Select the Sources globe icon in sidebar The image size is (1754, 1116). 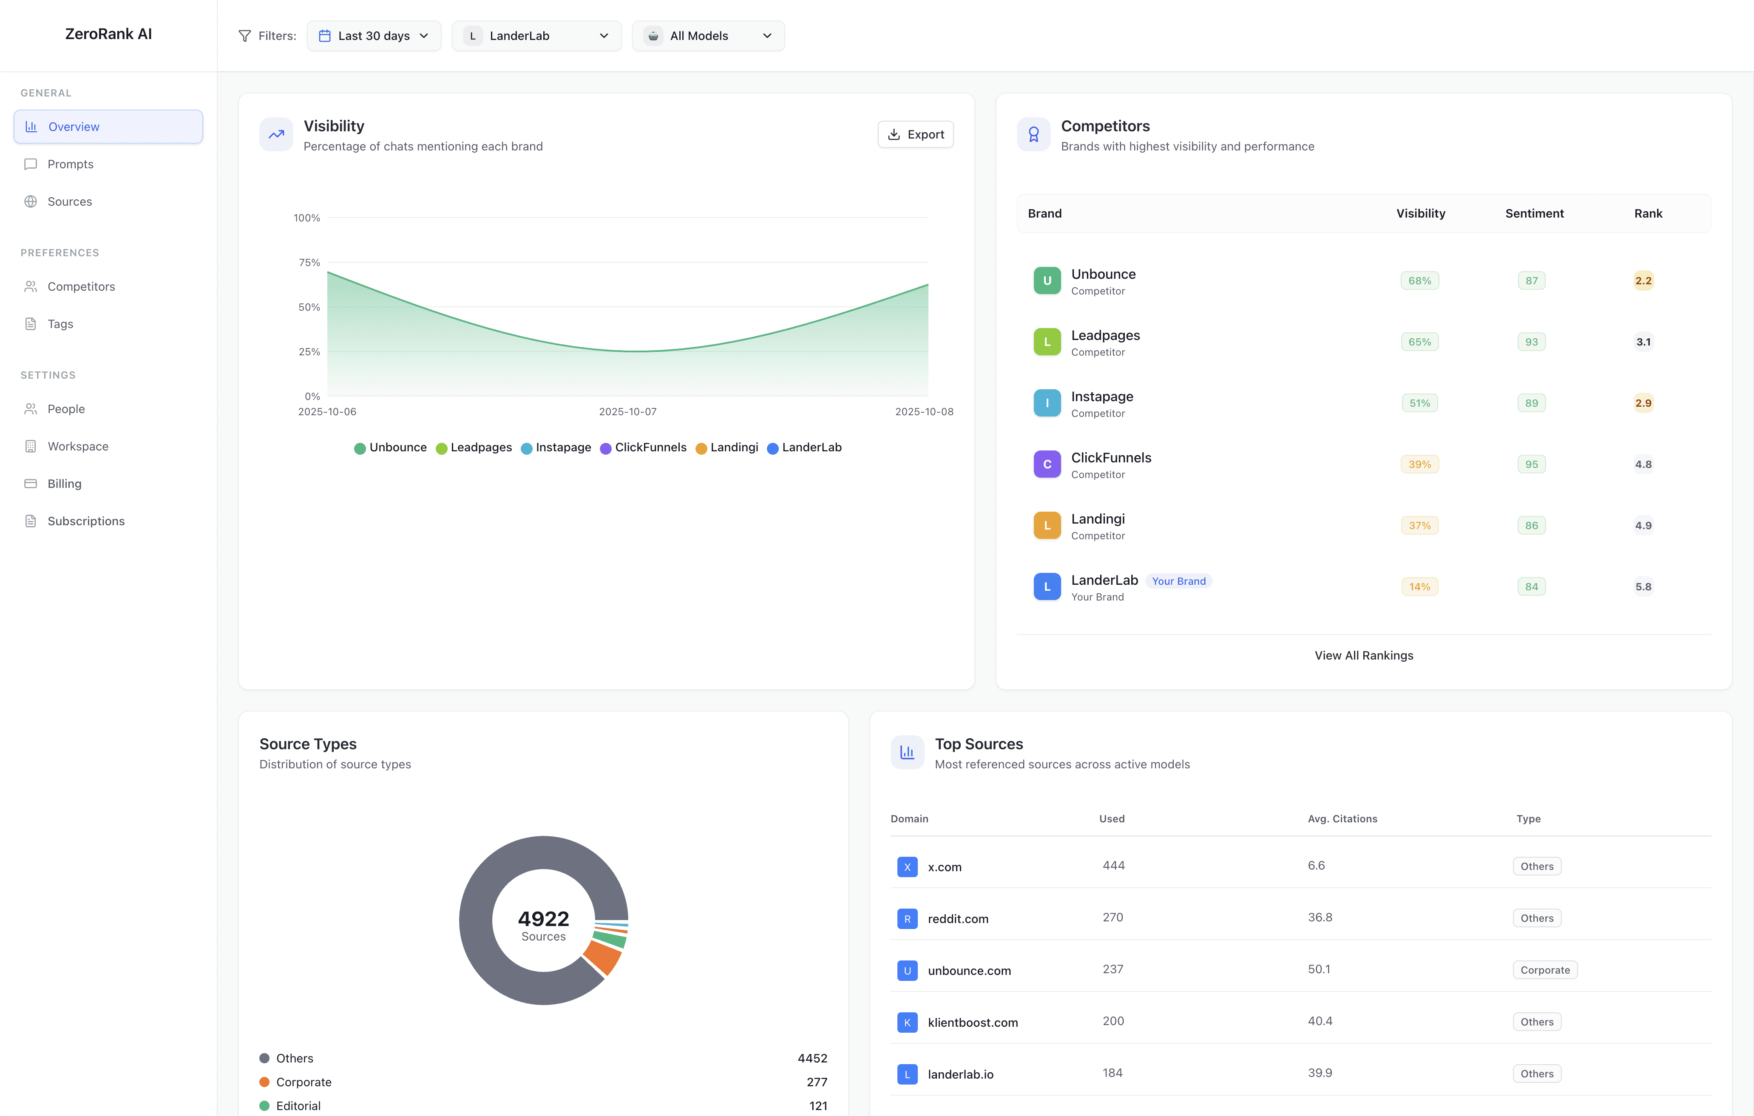[31, 201]
